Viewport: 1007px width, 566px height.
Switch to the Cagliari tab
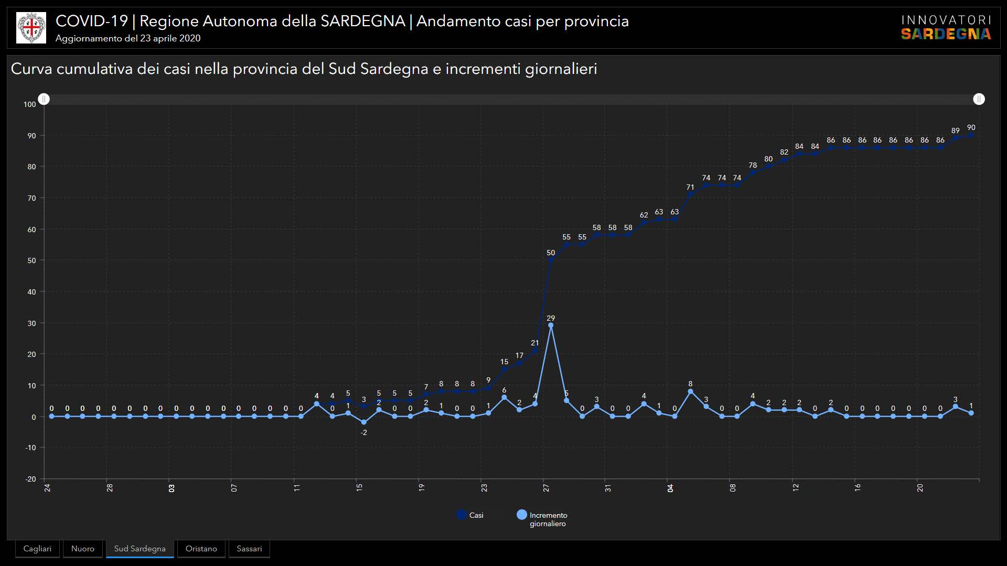tap(37, 549)
